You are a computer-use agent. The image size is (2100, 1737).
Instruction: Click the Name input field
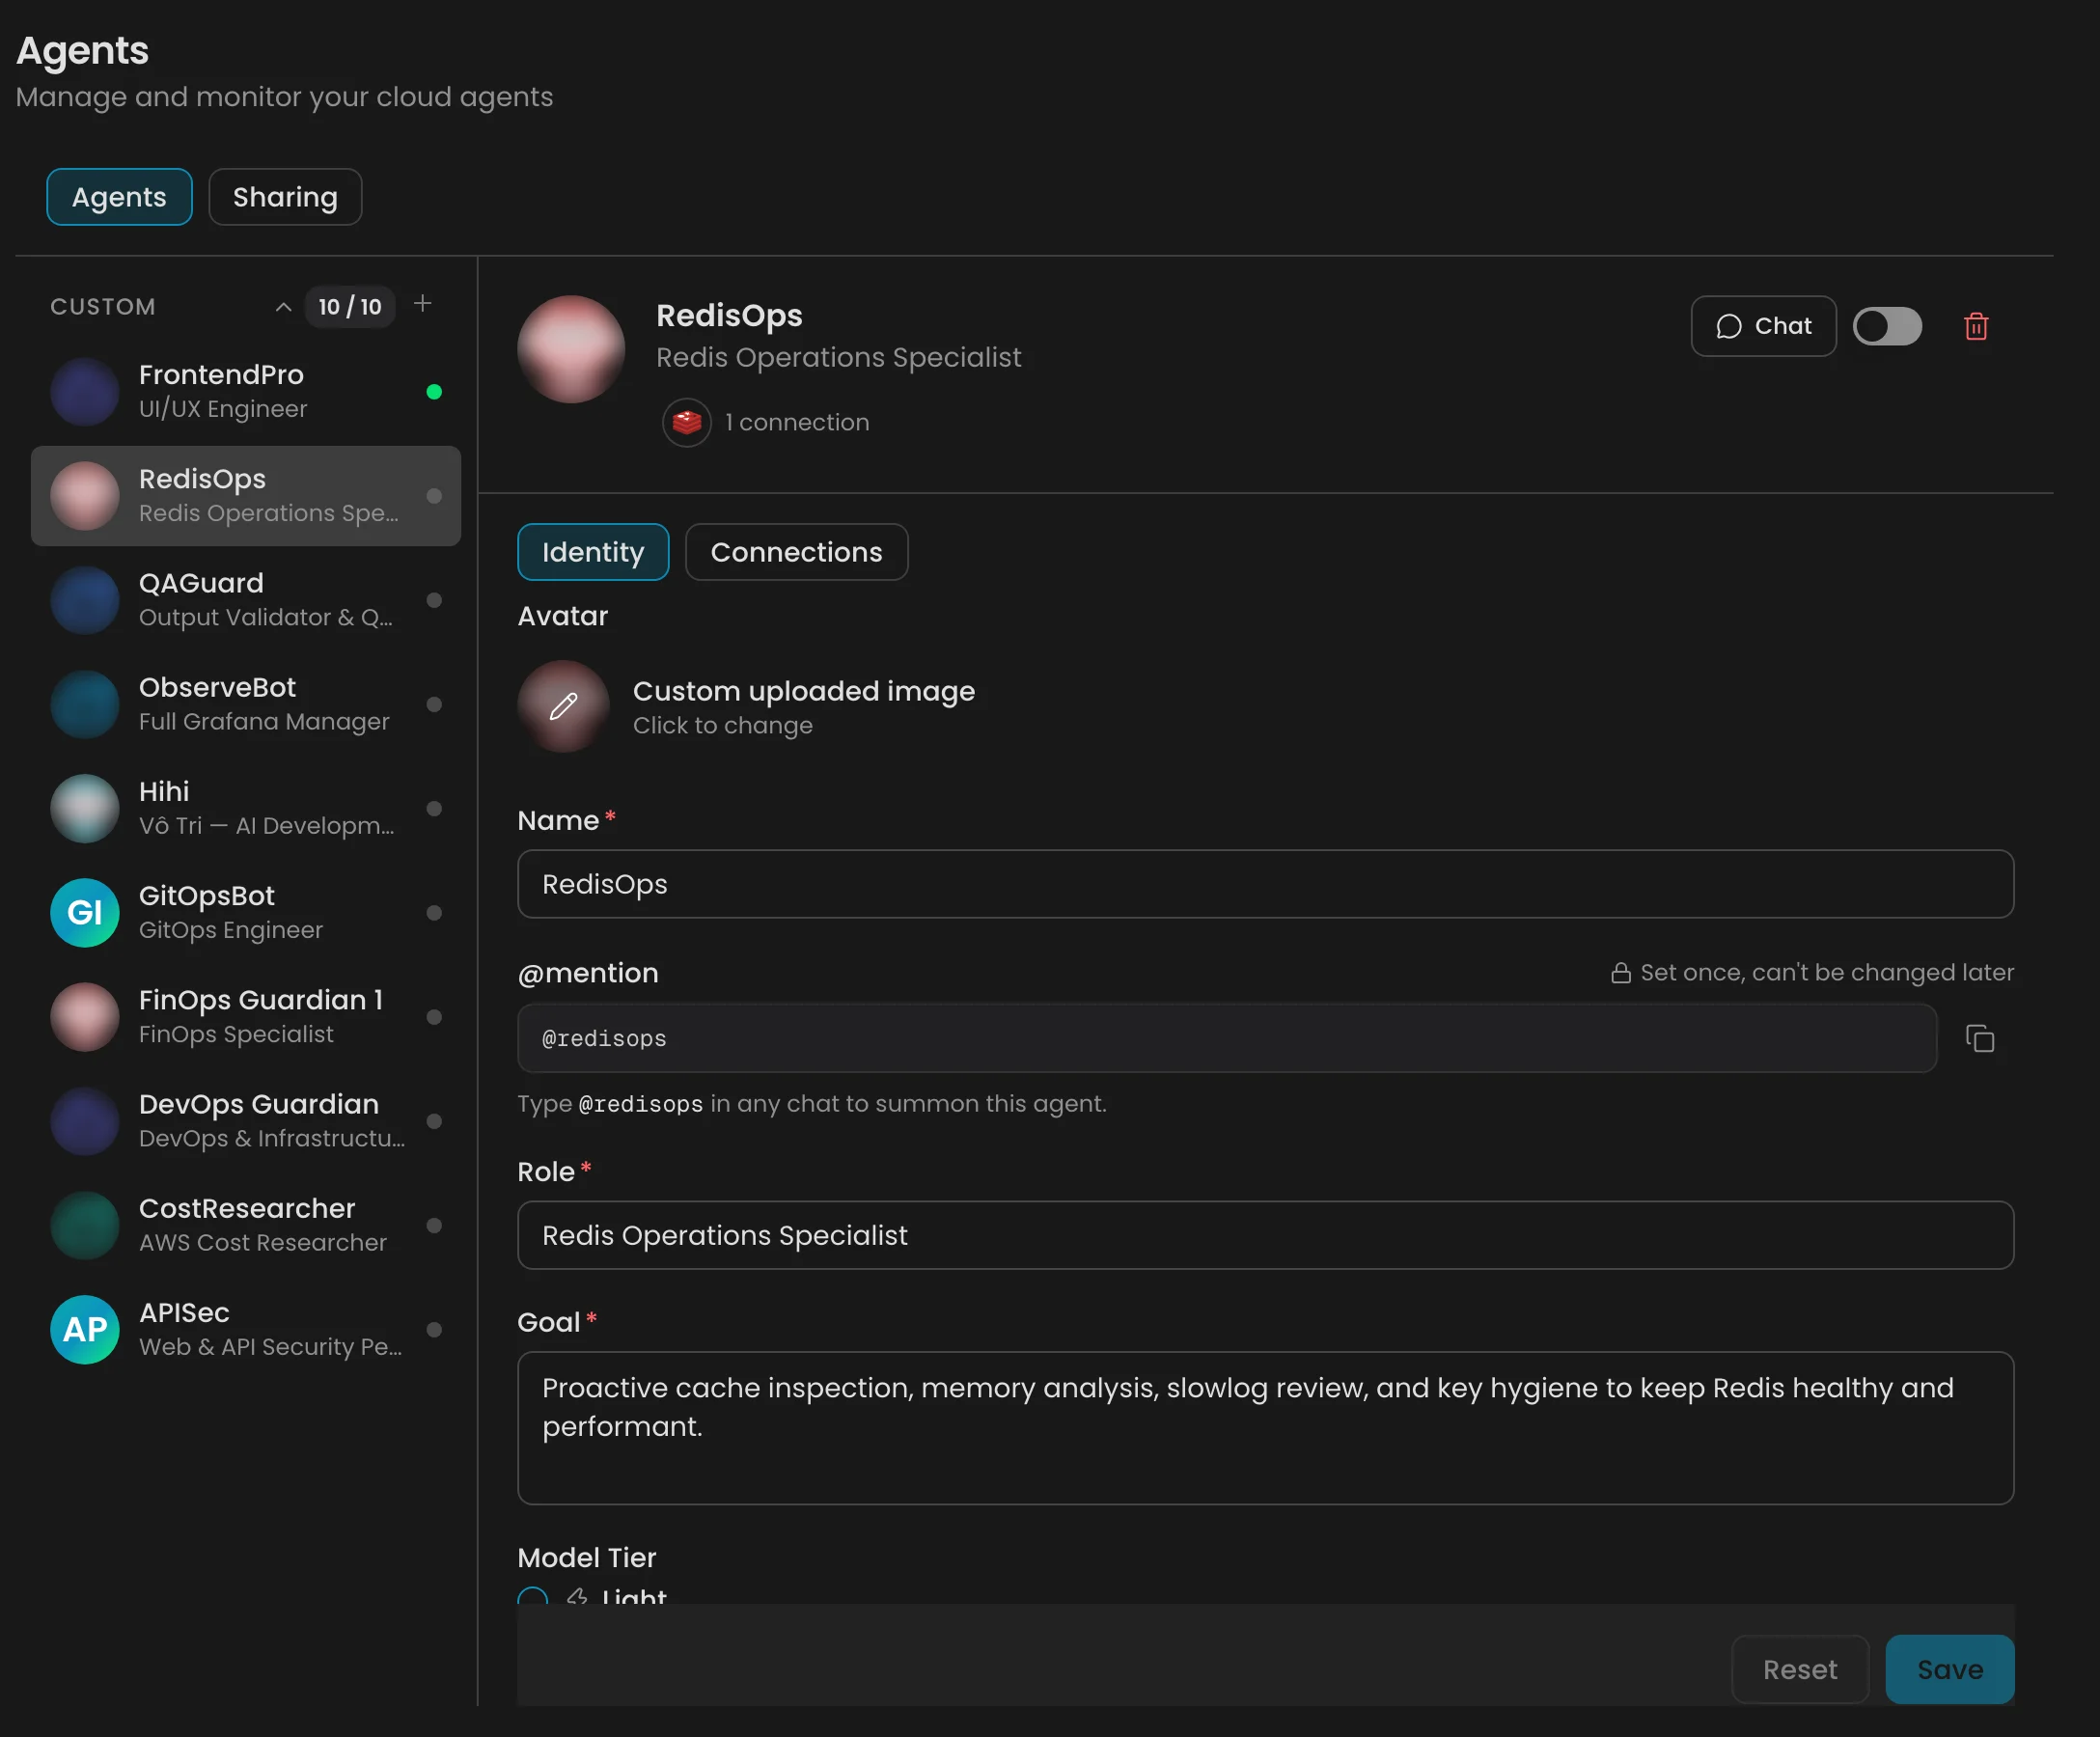(x=1265, y=884)
